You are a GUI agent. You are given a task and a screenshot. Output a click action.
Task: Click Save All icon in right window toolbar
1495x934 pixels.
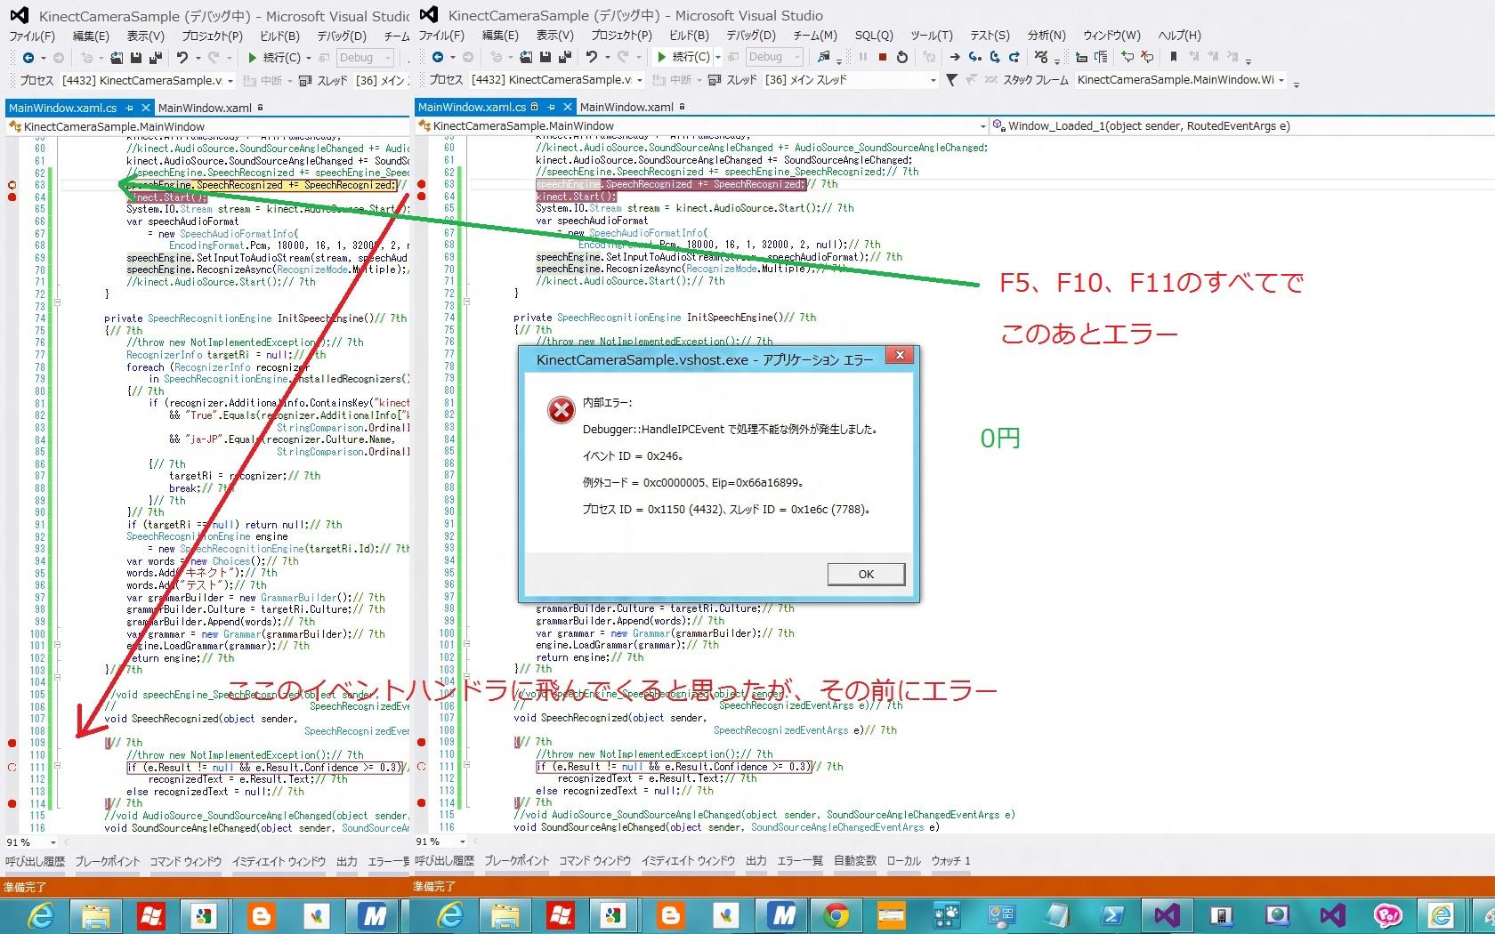pos(565,58)
